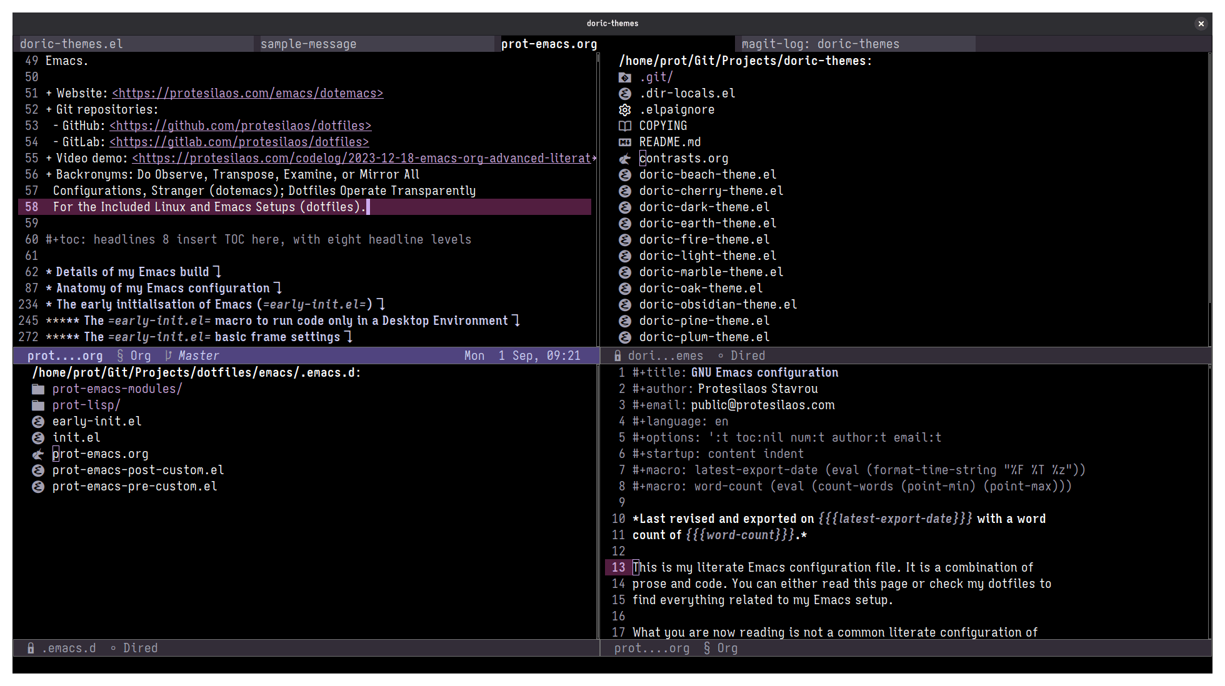Click the prot....org buffer name in top mode line

(x=65, y=356)
